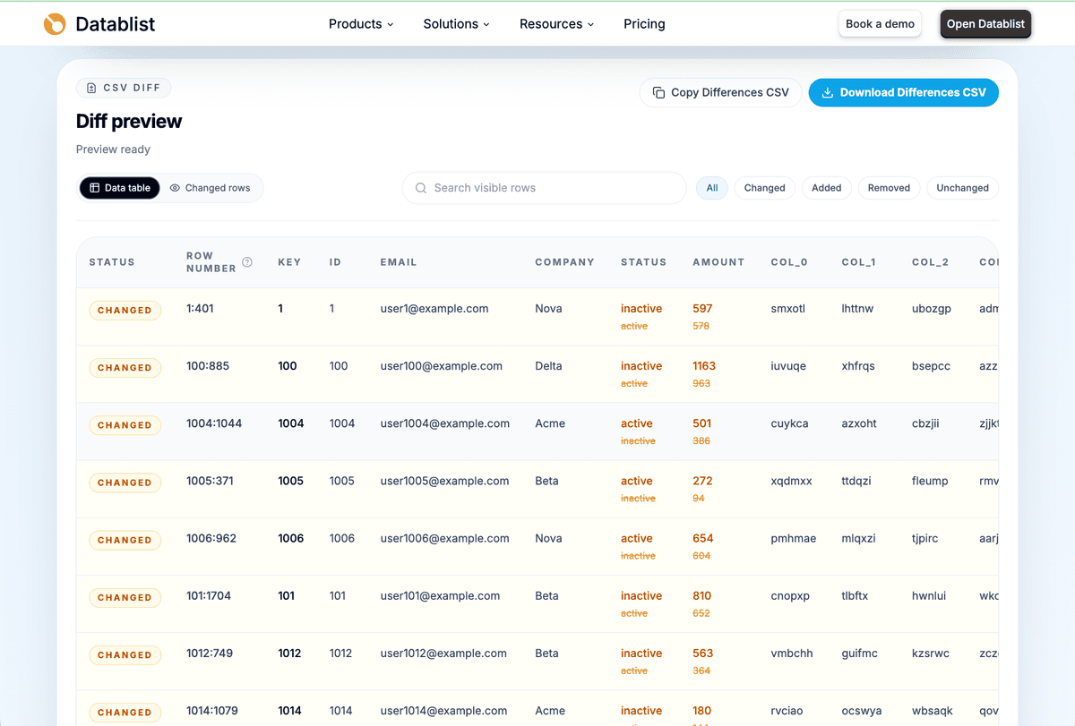Click row number 1:401
The width and height of the screenshot is (1075, 726).
point(200,309)
